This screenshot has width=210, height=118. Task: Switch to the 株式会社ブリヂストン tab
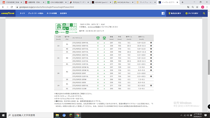click(79, 2)
